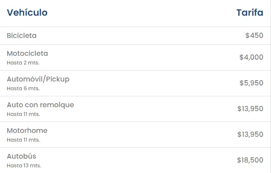Screen dimensions: 271x173
Task: Click the $450 bicycle fare
Action: pos(254,36)
